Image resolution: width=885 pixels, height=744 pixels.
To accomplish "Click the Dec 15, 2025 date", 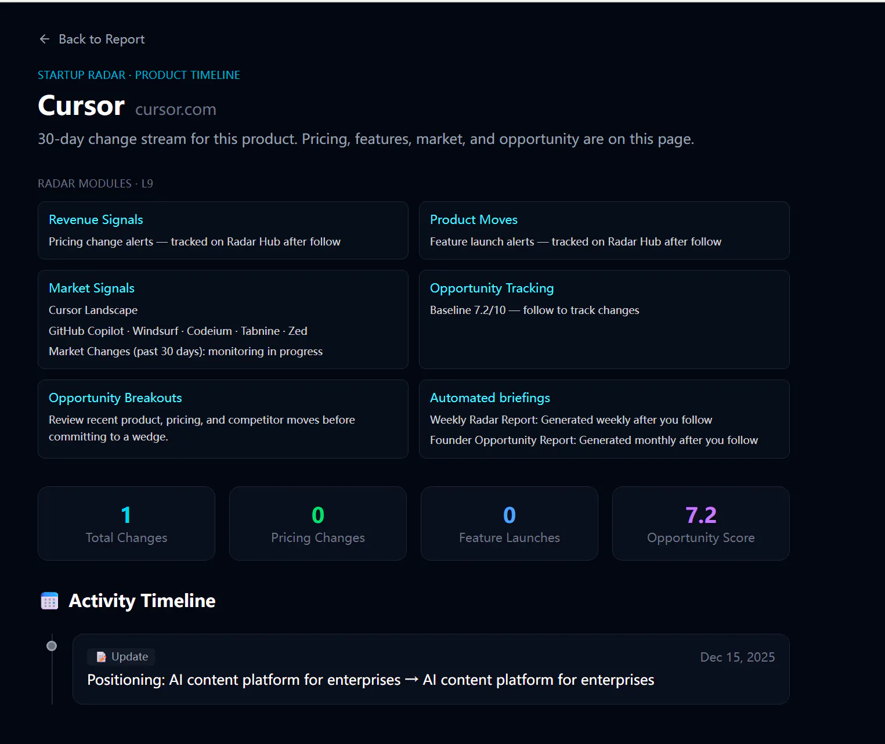I will pos(738,657).
